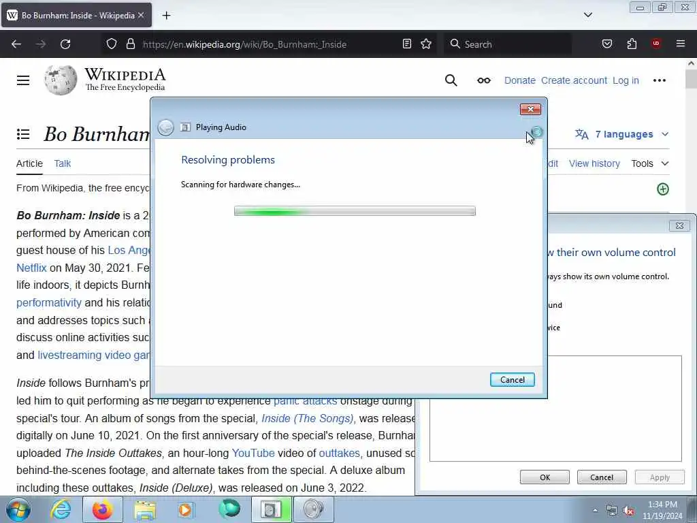The image size is (697, 523).
Task: Open the YouTube link
Action: (253, 453)
